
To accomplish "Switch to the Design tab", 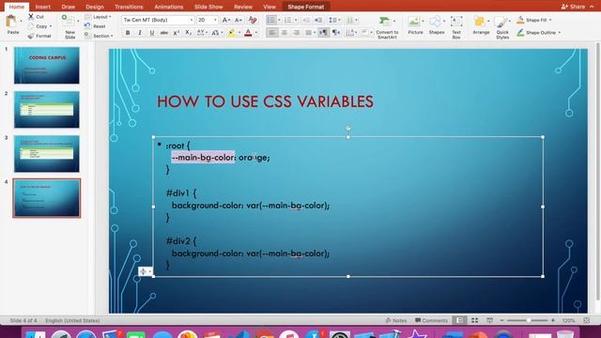I will pyautogui.click(x=95, y=7).
